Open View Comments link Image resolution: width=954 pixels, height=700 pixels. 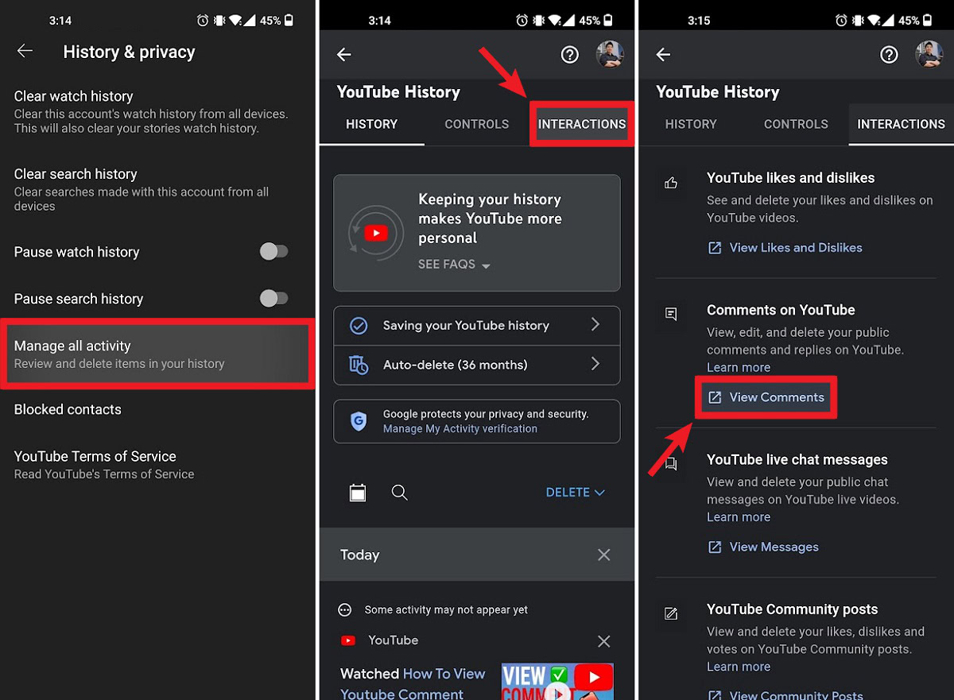(x=766, y=397)
